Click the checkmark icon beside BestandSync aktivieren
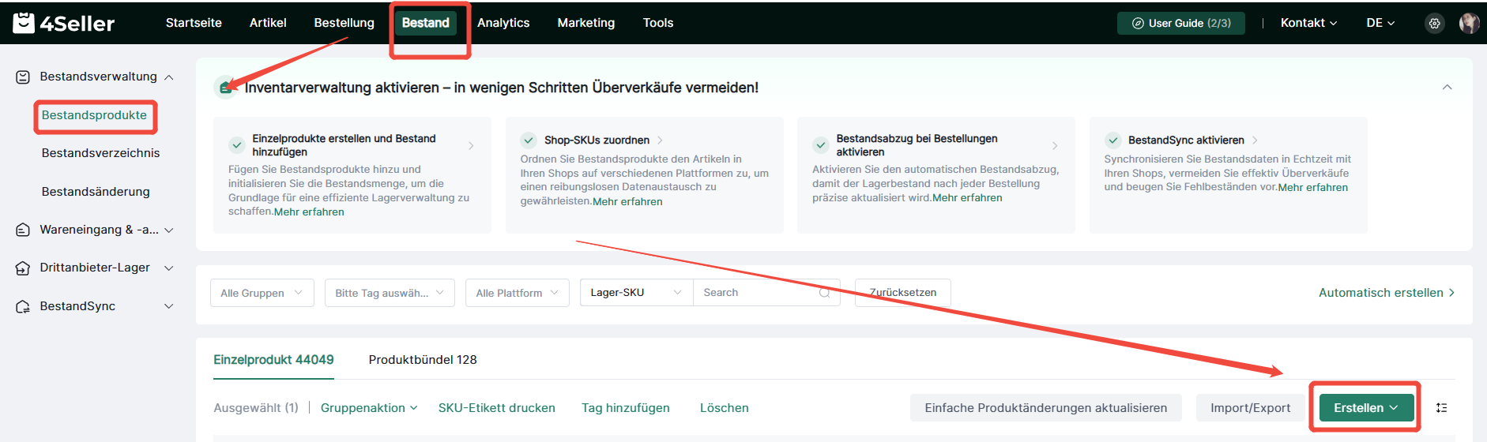The height and width of the screenshot is (442, 1487). pyautogui.click(x=1112, y=140)
